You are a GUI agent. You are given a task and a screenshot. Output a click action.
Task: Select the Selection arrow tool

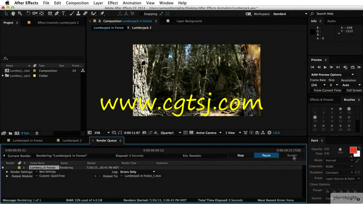pyautogui.click(x=6, y=14)
